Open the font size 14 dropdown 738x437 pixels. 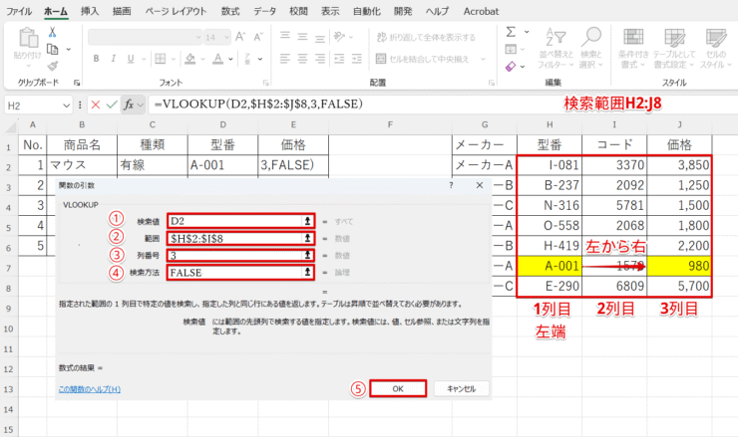tap(226, 37)
